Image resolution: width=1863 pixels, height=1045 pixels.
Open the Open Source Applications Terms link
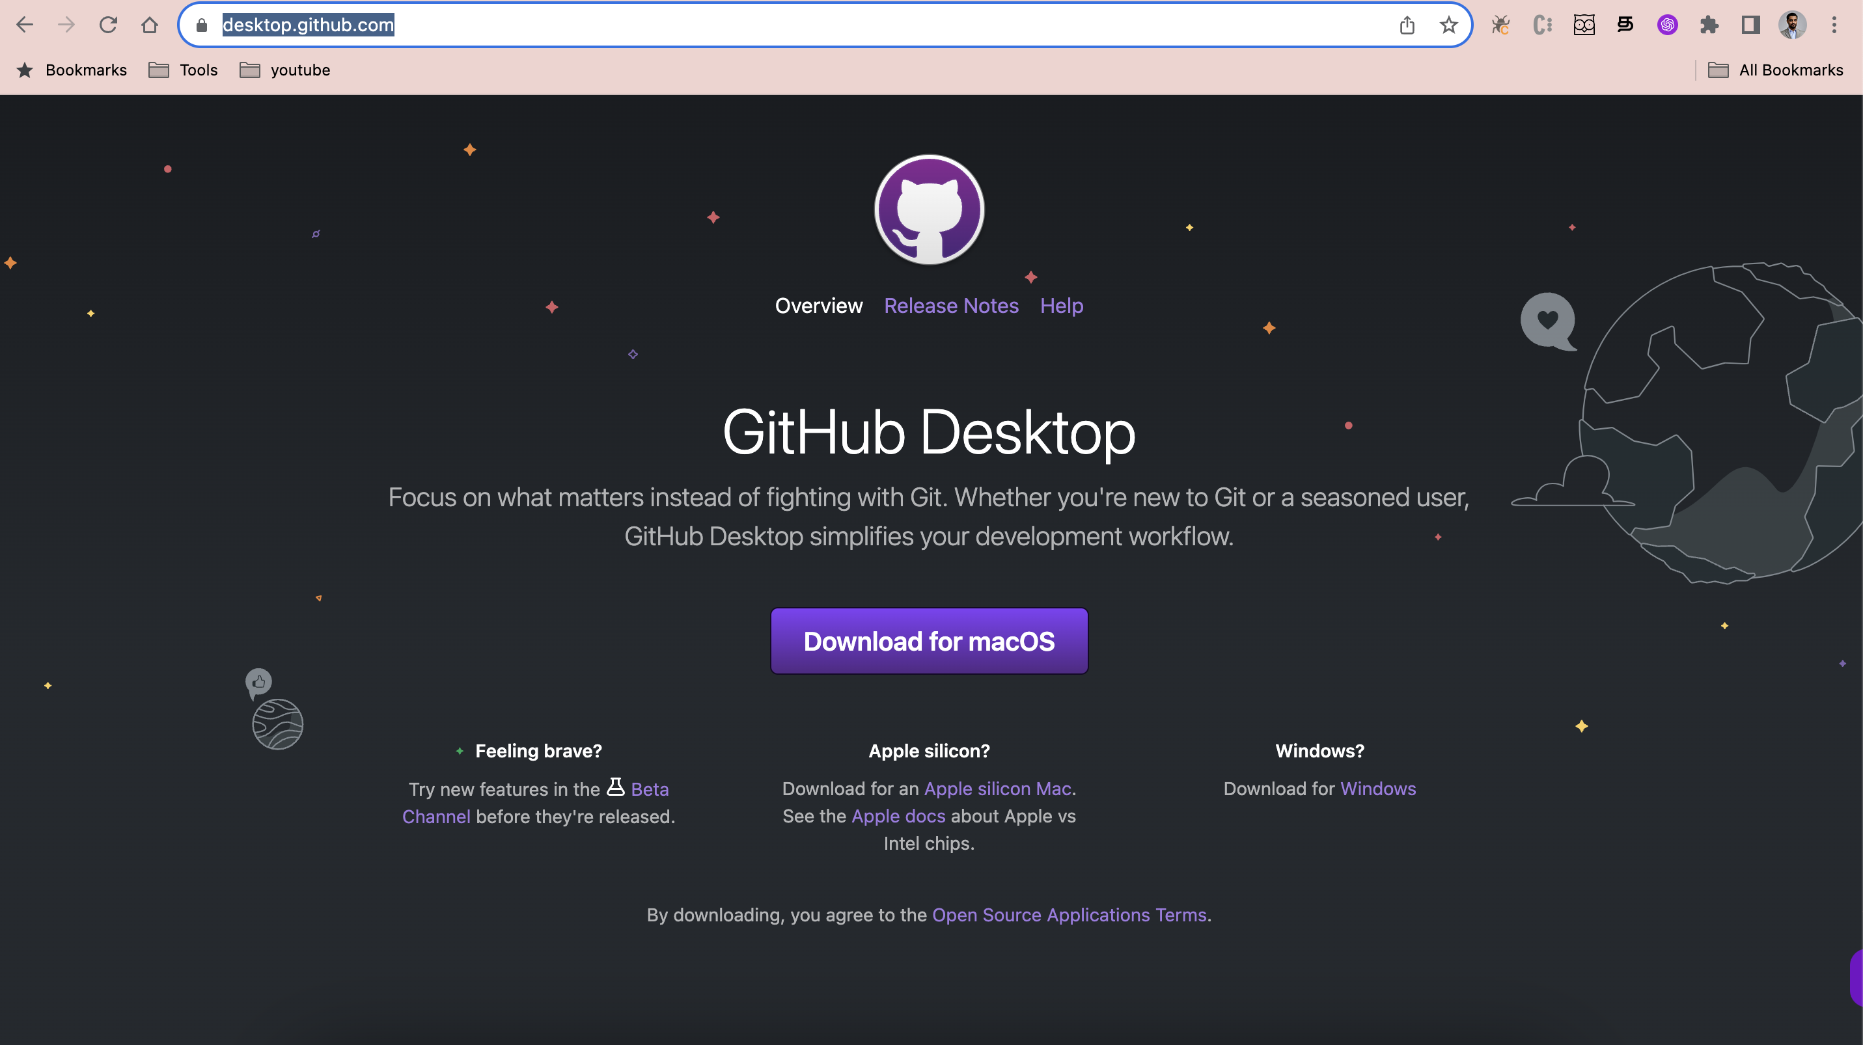[x=1069, y=915]
